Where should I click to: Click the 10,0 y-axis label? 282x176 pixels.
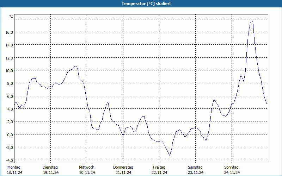coord(9,71)
